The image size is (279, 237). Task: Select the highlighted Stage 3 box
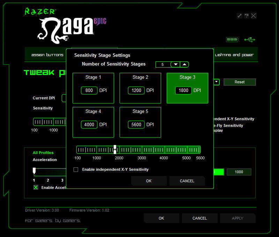(187, 88)
